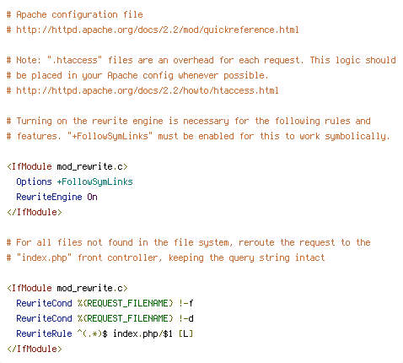Image resolution: width=403 pixels, height=363 pixels.
Task: Click 'index.php/$1' in the RewriteRule line
Action: (x=142, y=333)
